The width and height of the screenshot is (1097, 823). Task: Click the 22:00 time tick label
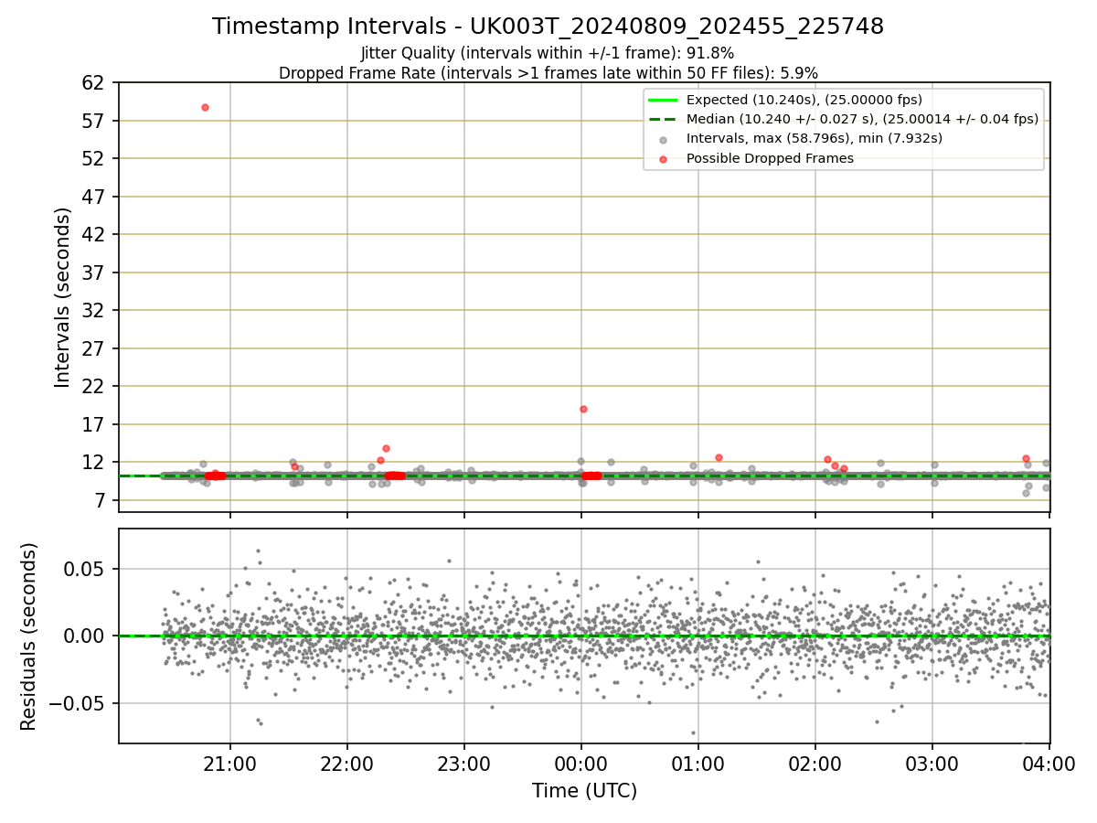coord(347,763)
